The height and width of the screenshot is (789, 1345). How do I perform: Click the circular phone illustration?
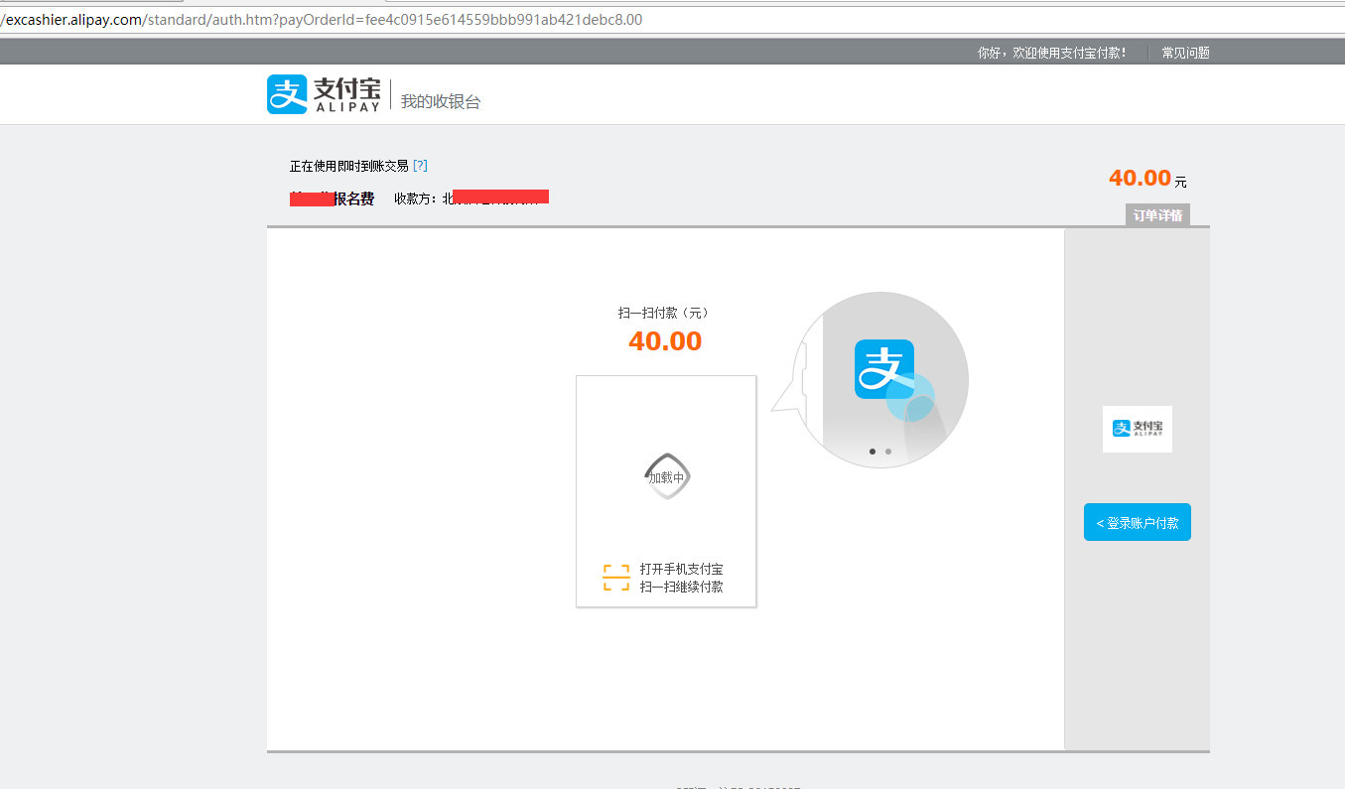click(x=881, y=380)
